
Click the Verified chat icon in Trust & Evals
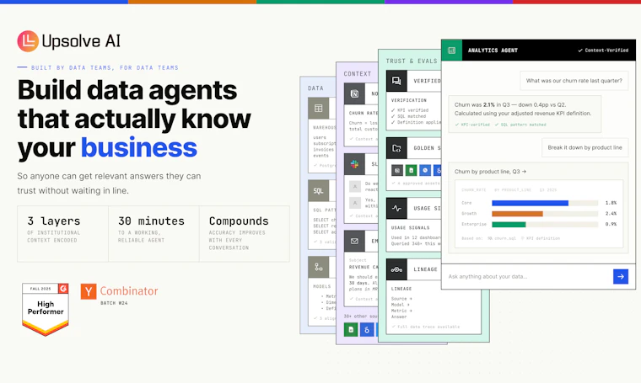coord(396,81)
